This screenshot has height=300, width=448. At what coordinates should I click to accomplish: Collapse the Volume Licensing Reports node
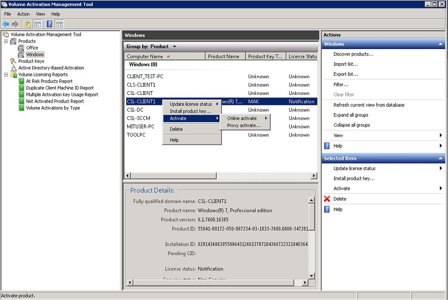point(6,75)
